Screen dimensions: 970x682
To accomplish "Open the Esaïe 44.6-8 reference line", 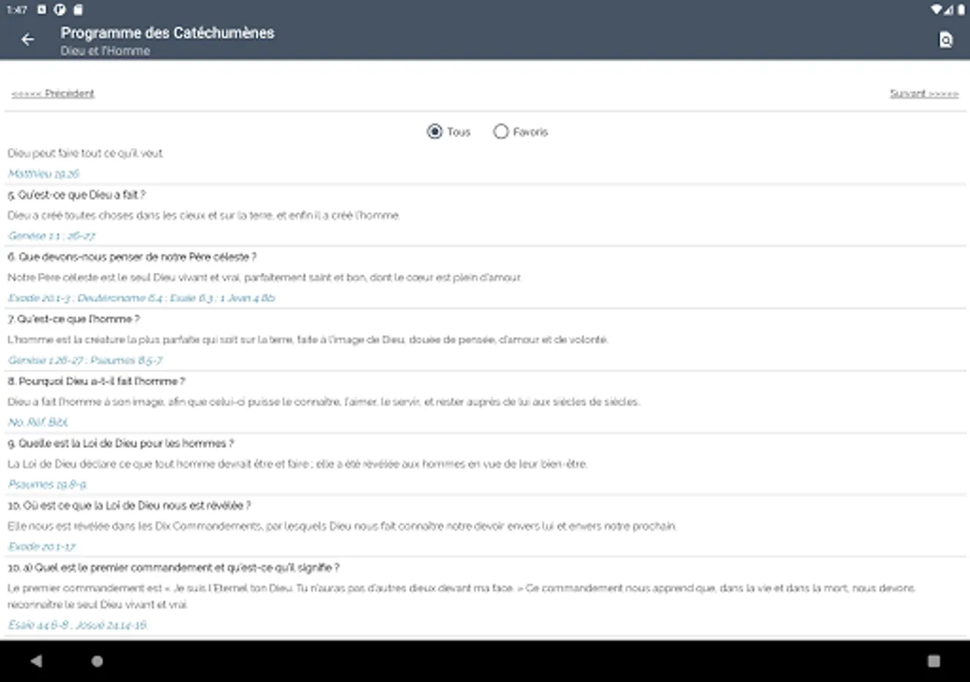I will [x=77, y=625].
